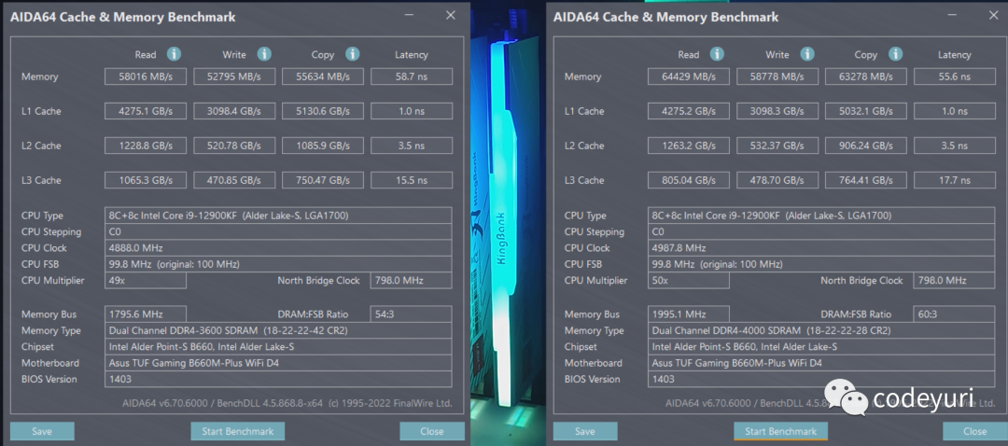The width and height of the screenshot is (1008, 446).
Task: Click CPU Type field in left window
Action: point(278,216)
